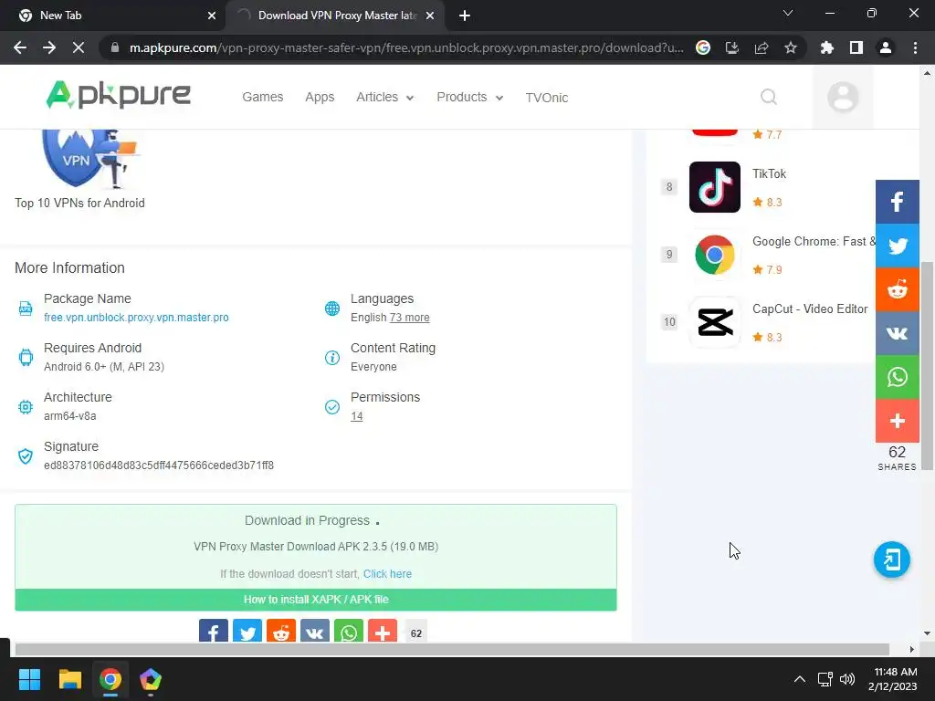935x701 pixels.
Task: Open Top 10 VPNs for Android article
Action: (x=79, y=203)
